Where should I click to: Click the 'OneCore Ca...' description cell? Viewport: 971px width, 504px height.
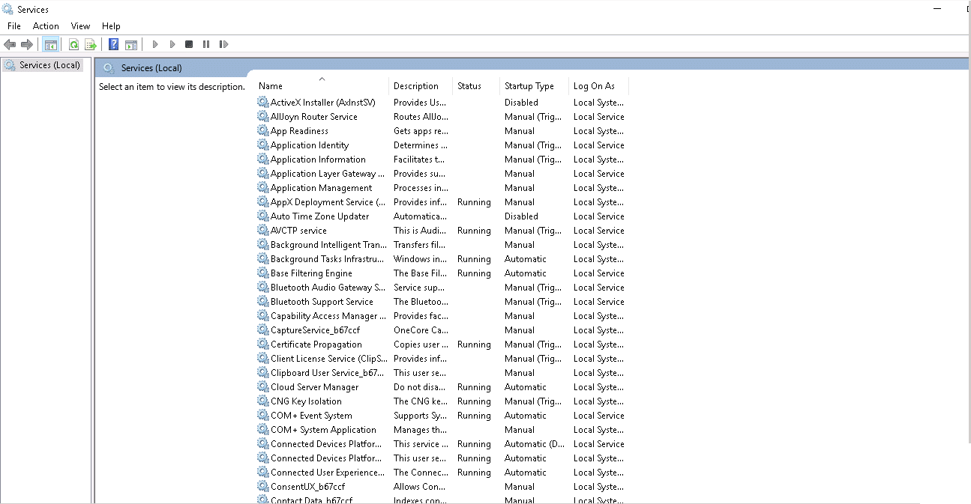coord(421,330)
